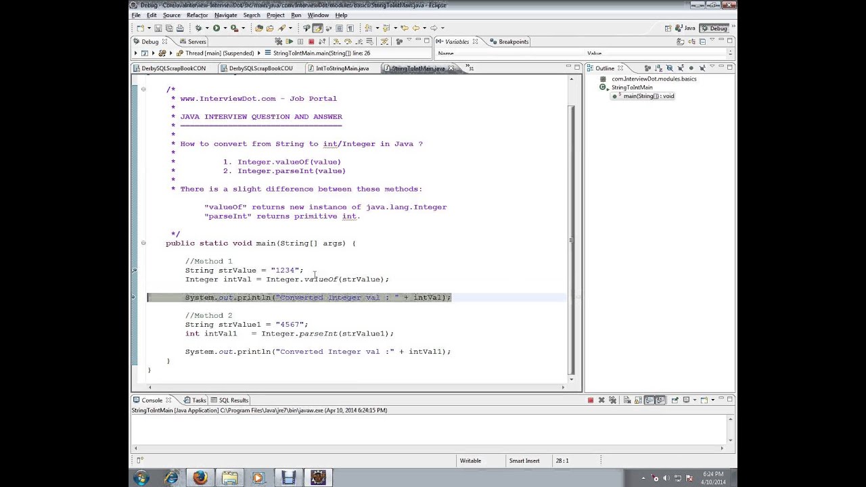Image resolution: width=866 pixels, height=487 pixels.
Task: Toggle Hide Non-Public Members in Outline
Action: tap(691, 68)
